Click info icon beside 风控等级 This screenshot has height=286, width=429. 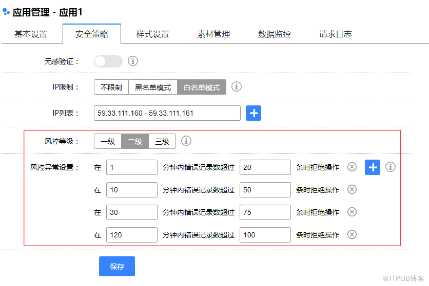[186, 141]
